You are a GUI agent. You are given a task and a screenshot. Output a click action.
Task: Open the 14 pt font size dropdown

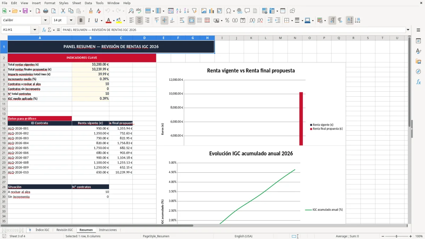(x=71, y=21)
